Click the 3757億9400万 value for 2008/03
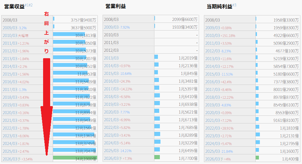The height and width of the screenshot is (164, 302). click(84, 20)
